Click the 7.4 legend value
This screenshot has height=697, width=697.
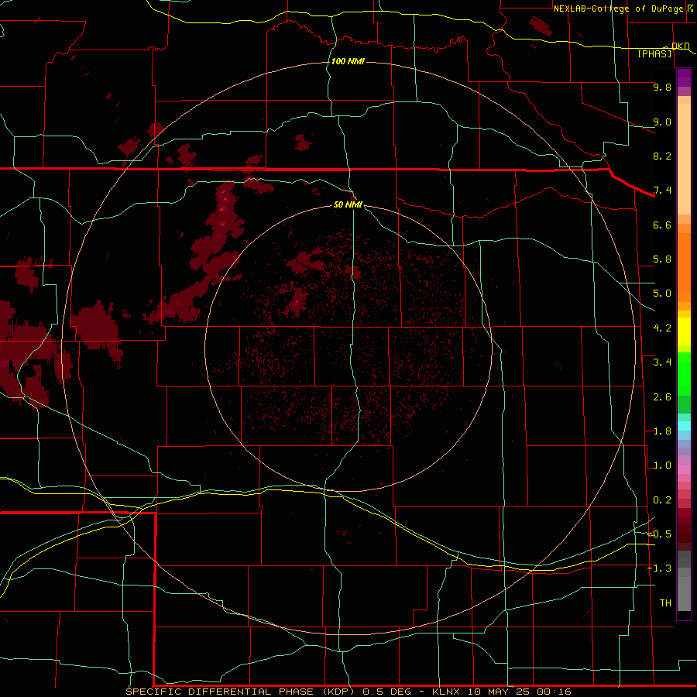click(662, 191)
